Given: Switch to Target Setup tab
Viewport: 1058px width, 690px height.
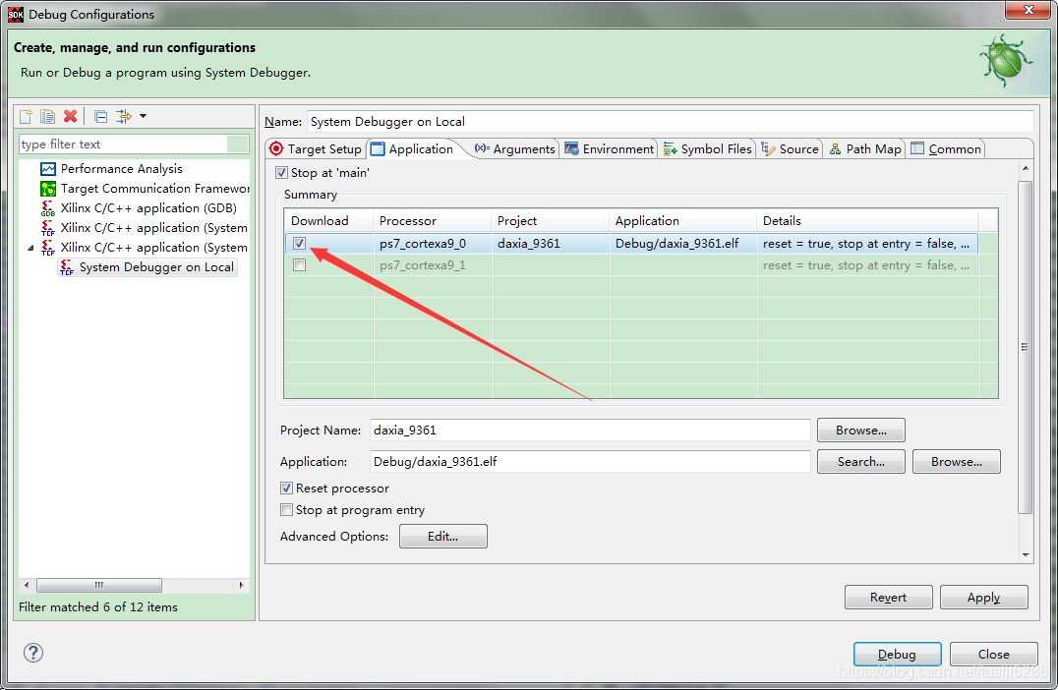Looking at the screenshot, I should coord(317,148).
